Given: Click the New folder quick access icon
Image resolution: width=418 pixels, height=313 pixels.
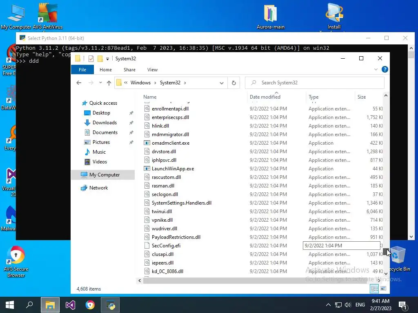Looking at the screenshot, I should coord(100,59).
